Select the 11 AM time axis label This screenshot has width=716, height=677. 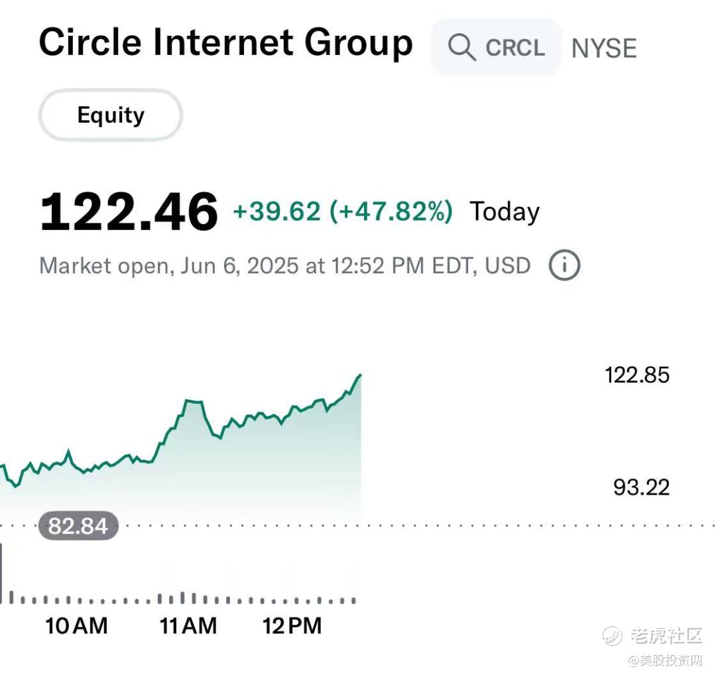tap(188, 625)
